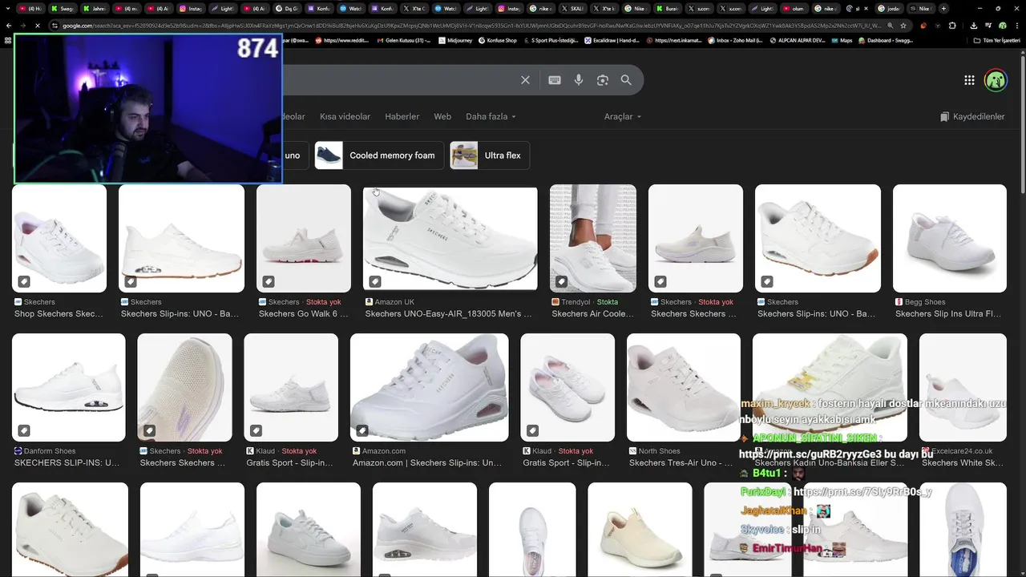Viewport: 1026px width, 577px height.
Task: Open the Google apps grid icon
Action: point(969,80)
